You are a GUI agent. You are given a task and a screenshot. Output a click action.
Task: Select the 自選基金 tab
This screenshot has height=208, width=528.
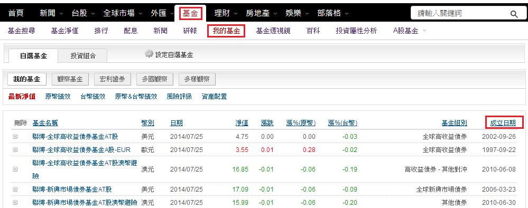point(33,56)
